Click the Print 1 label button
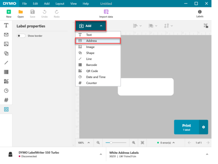The image size is (218, 164). coord(186,127)
